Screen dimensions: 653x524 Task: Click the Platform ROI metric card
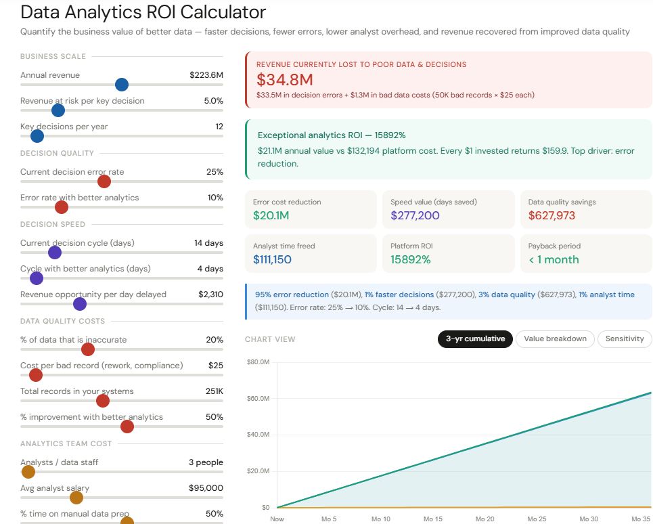point(447,253)
